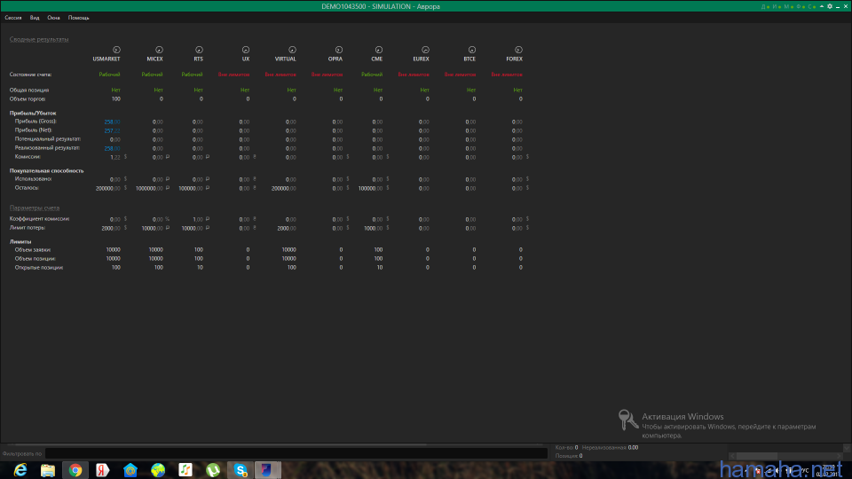
Task: Click the Сводные результаты link
Action: click(x=39, y=39)
